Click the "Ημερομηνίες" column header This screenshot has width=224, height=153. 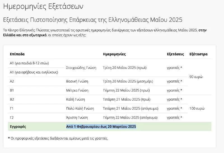coord(114,54)
